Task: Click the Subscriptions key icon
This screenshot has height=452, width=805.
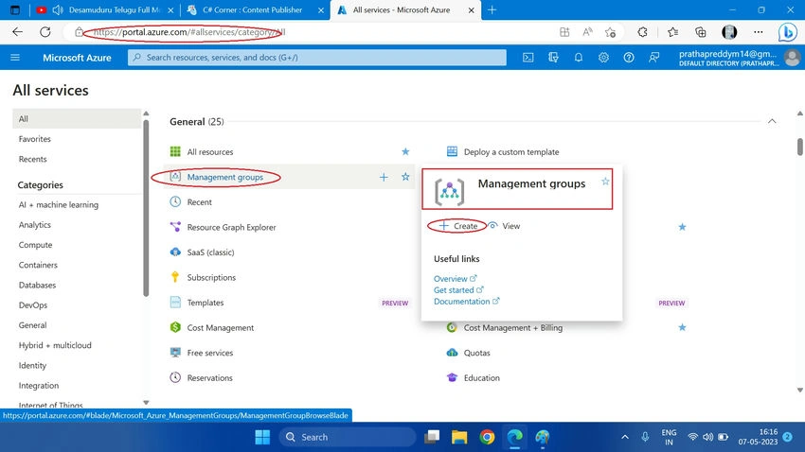Action: (175, 277)
